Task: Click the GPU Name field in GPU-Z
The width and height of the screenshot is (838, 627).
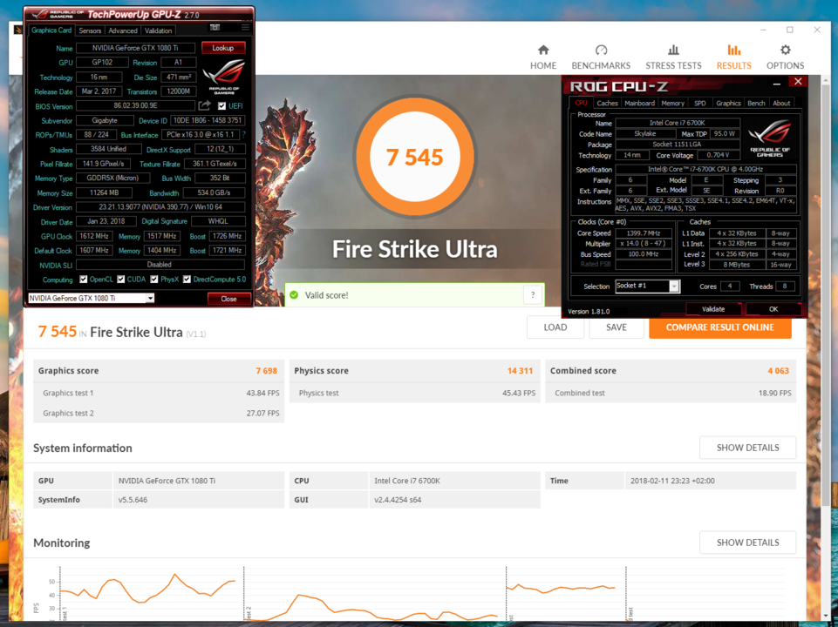Action: pyautogui.click(x=135, y=48)
